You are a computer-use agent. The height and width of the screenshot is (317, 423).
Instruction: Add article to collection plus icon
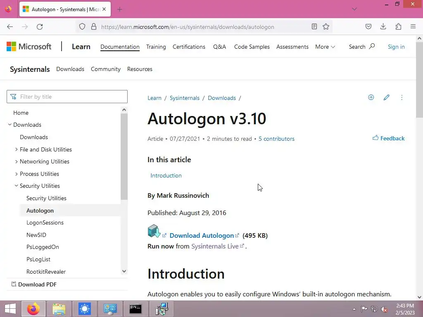tap(371, 97)
